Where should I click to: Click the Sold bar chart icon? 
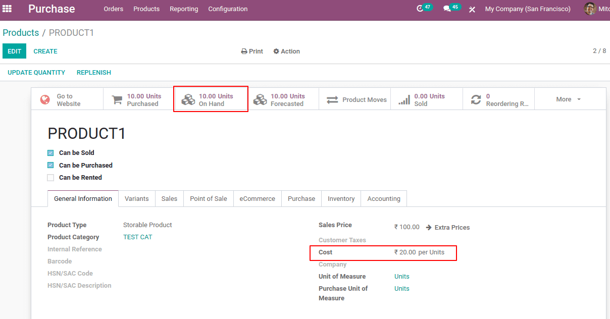coord(404,100)
